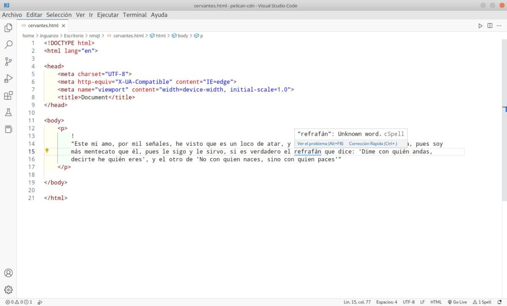Screen dimensions: 507x306
Task: Open the Source Control view
Action: click(8, 62)
